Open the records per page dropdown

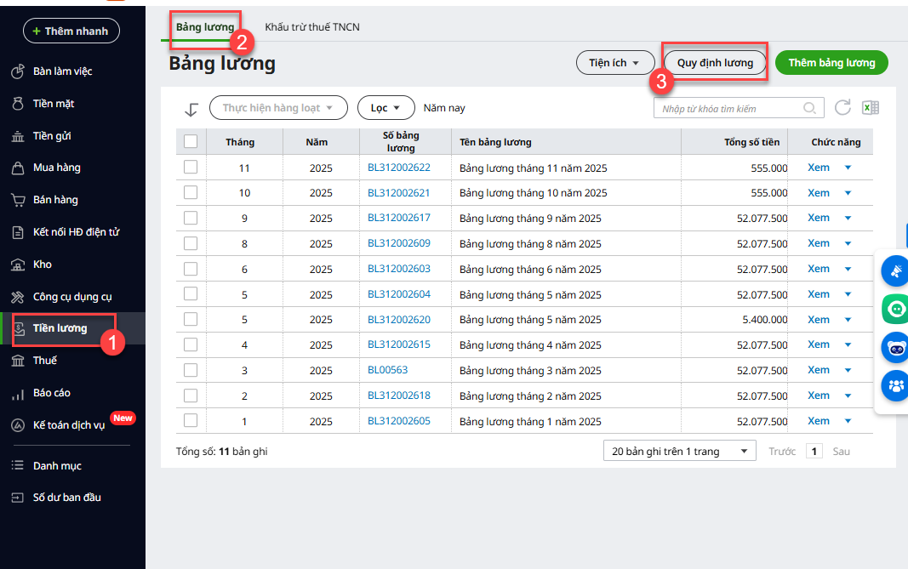679,452
